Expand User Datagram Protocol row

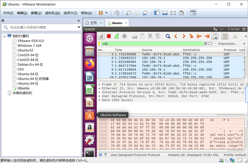point(100,96)
